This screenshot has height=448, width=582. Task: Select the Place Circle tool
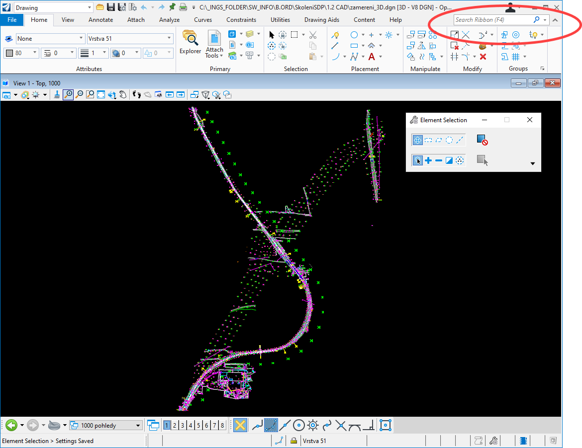354,35
